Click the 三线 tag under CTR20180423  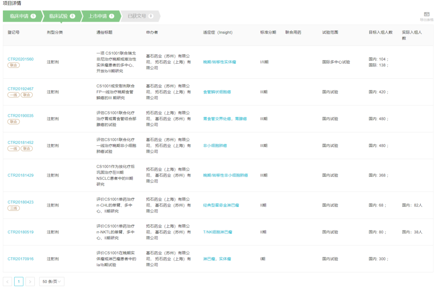coord(13,208)
